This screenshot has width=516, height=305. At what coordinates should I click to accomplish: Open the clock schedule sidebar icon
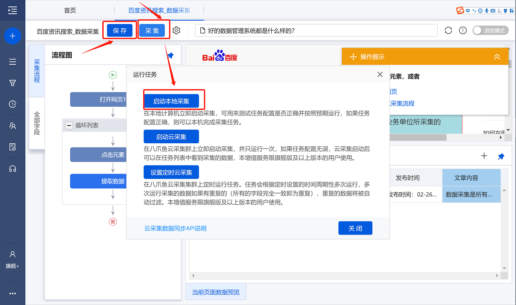[x=12, y=104]
